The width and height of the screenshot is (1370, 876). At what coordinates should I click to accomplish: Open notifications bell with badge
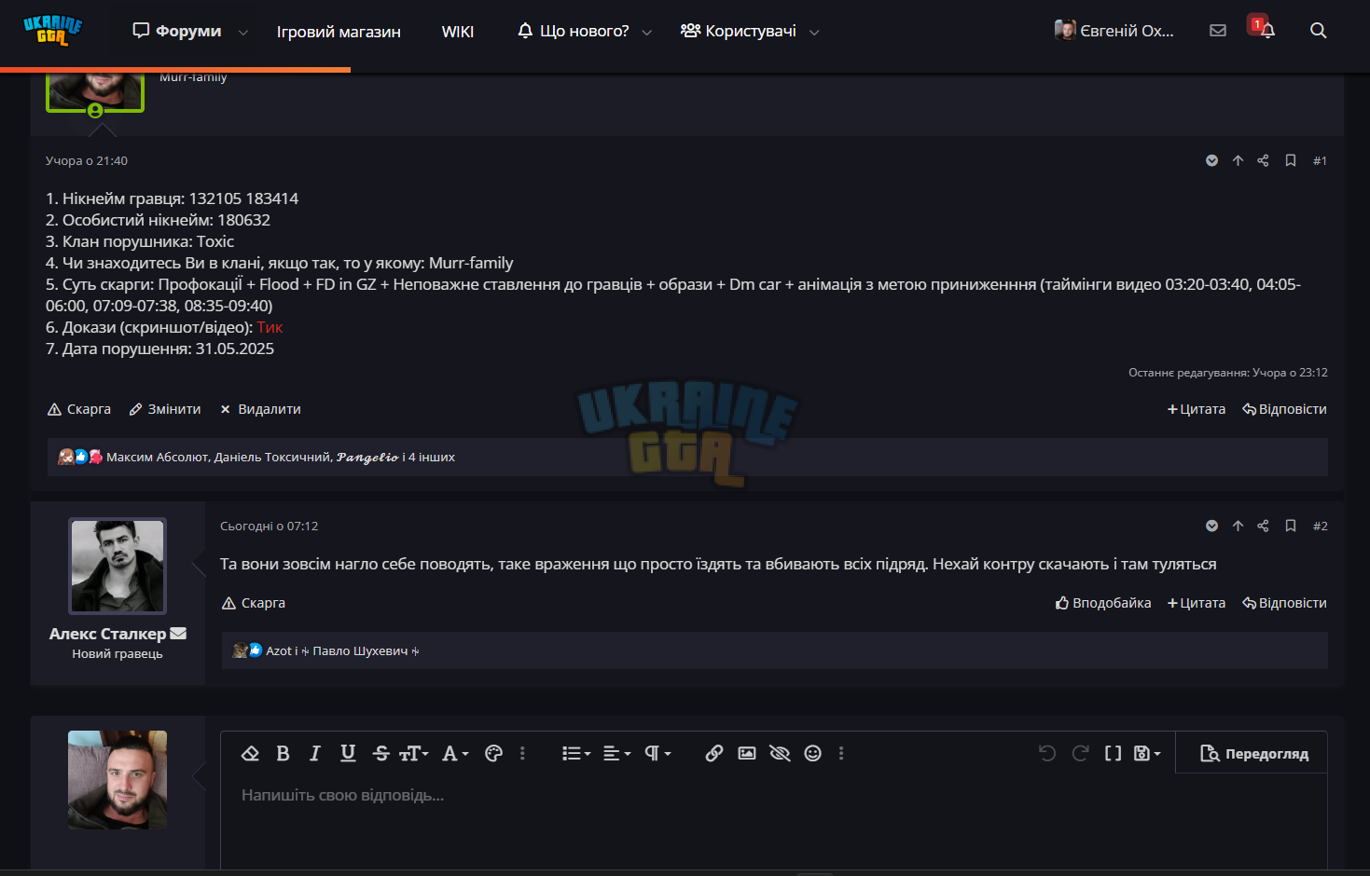(x=1265, y=29)
